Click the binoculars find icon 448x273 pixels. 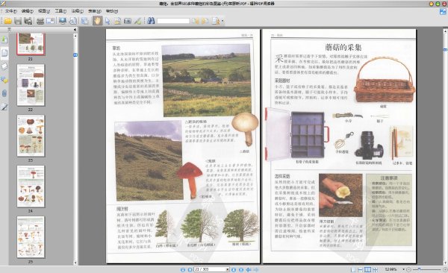151,21
